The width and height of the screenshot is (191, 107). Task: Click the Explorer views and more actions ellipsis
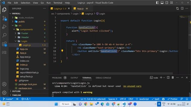coord(44,9)
